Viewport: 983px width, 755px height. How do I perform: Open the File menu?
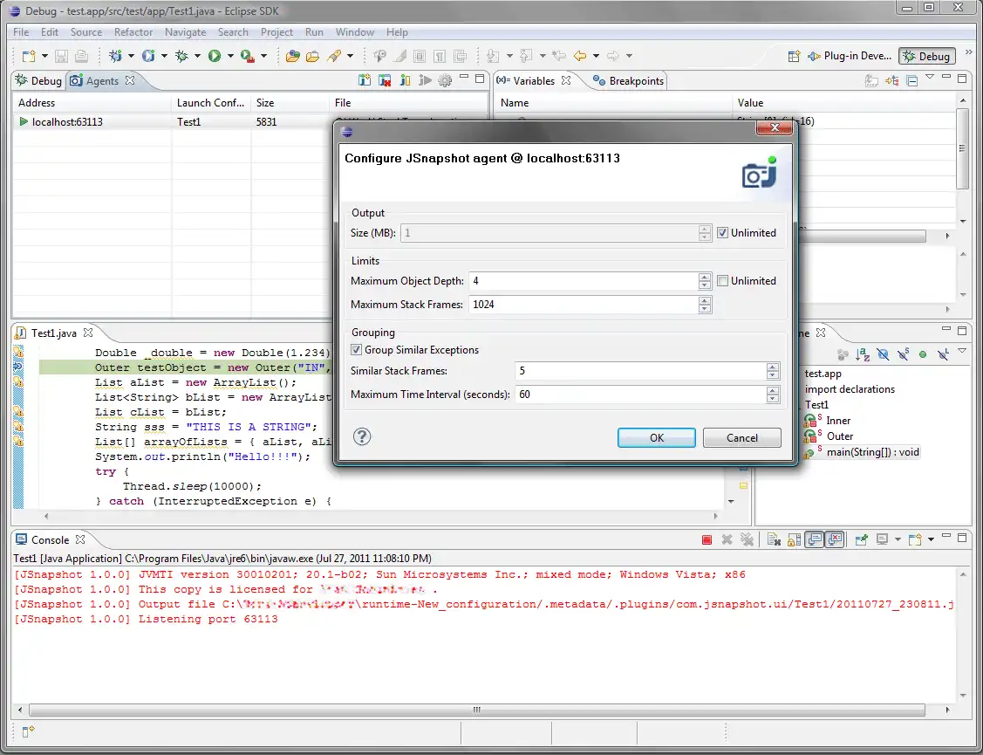(x=21, y=32)
